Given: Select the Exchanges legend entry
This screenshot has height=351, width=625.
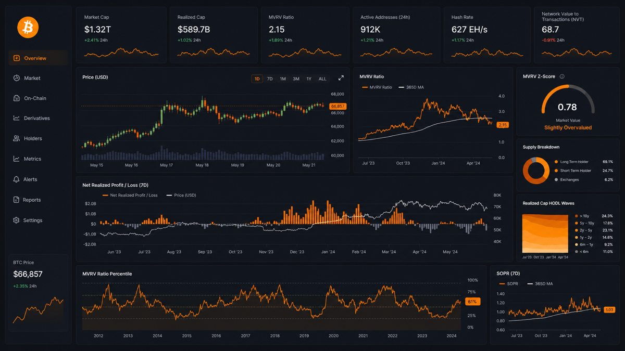Looking at the screenshot, I should tap(567, 179).
